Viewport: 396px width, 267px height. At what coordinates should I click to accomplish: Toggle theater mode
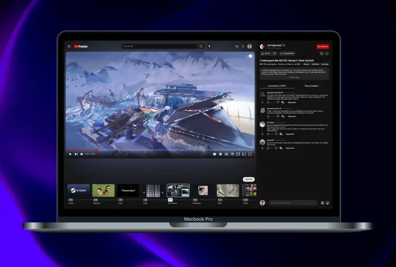click(x=238, y=154)
